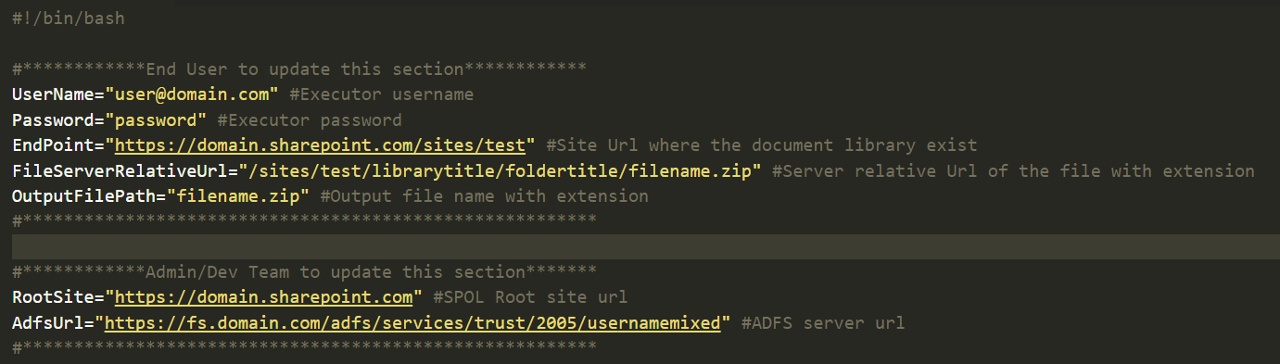Viewport: 1280px width, 364px height.
Task: Click the #SPOL Root site url comment
Action: coord(530,297)
